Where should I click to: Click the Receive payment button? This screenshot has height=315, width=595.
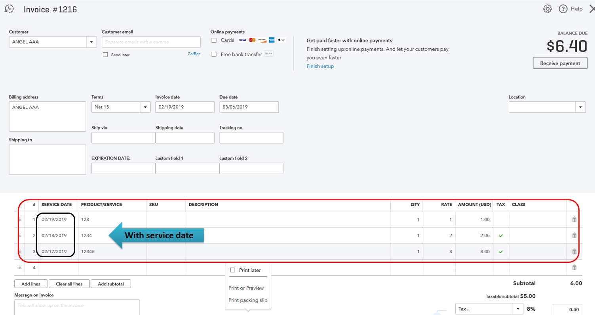click(560, 63)
